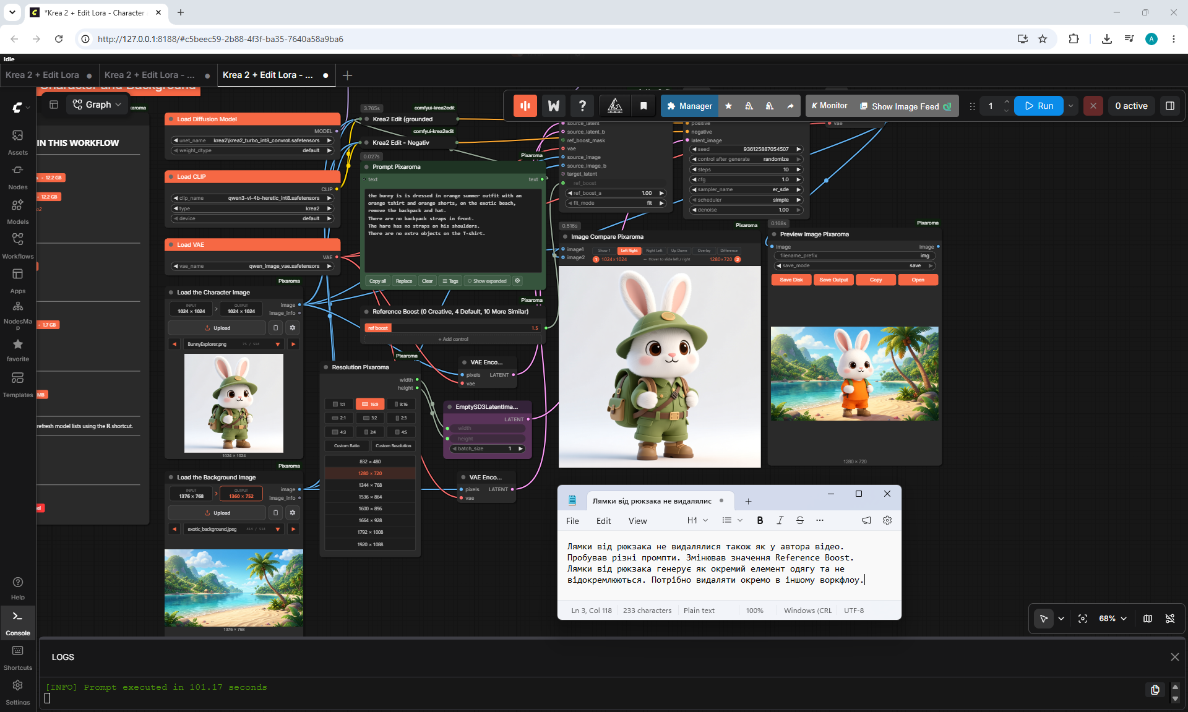Toggle the Console panel in sidebar

coord(17,622)
